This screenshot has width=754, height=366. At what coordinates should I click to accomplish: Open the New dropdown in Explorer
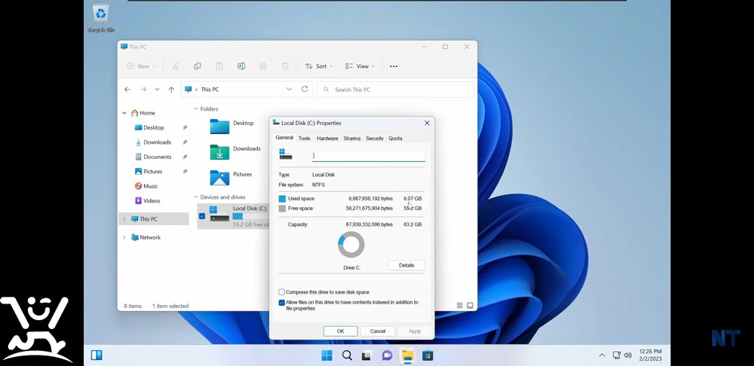click(x=141, y=66)
